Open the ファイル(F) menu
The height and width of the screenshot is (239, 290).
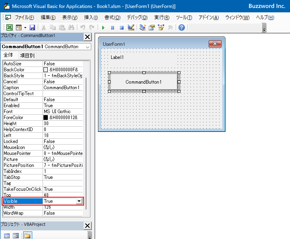[x=25, y=18]
